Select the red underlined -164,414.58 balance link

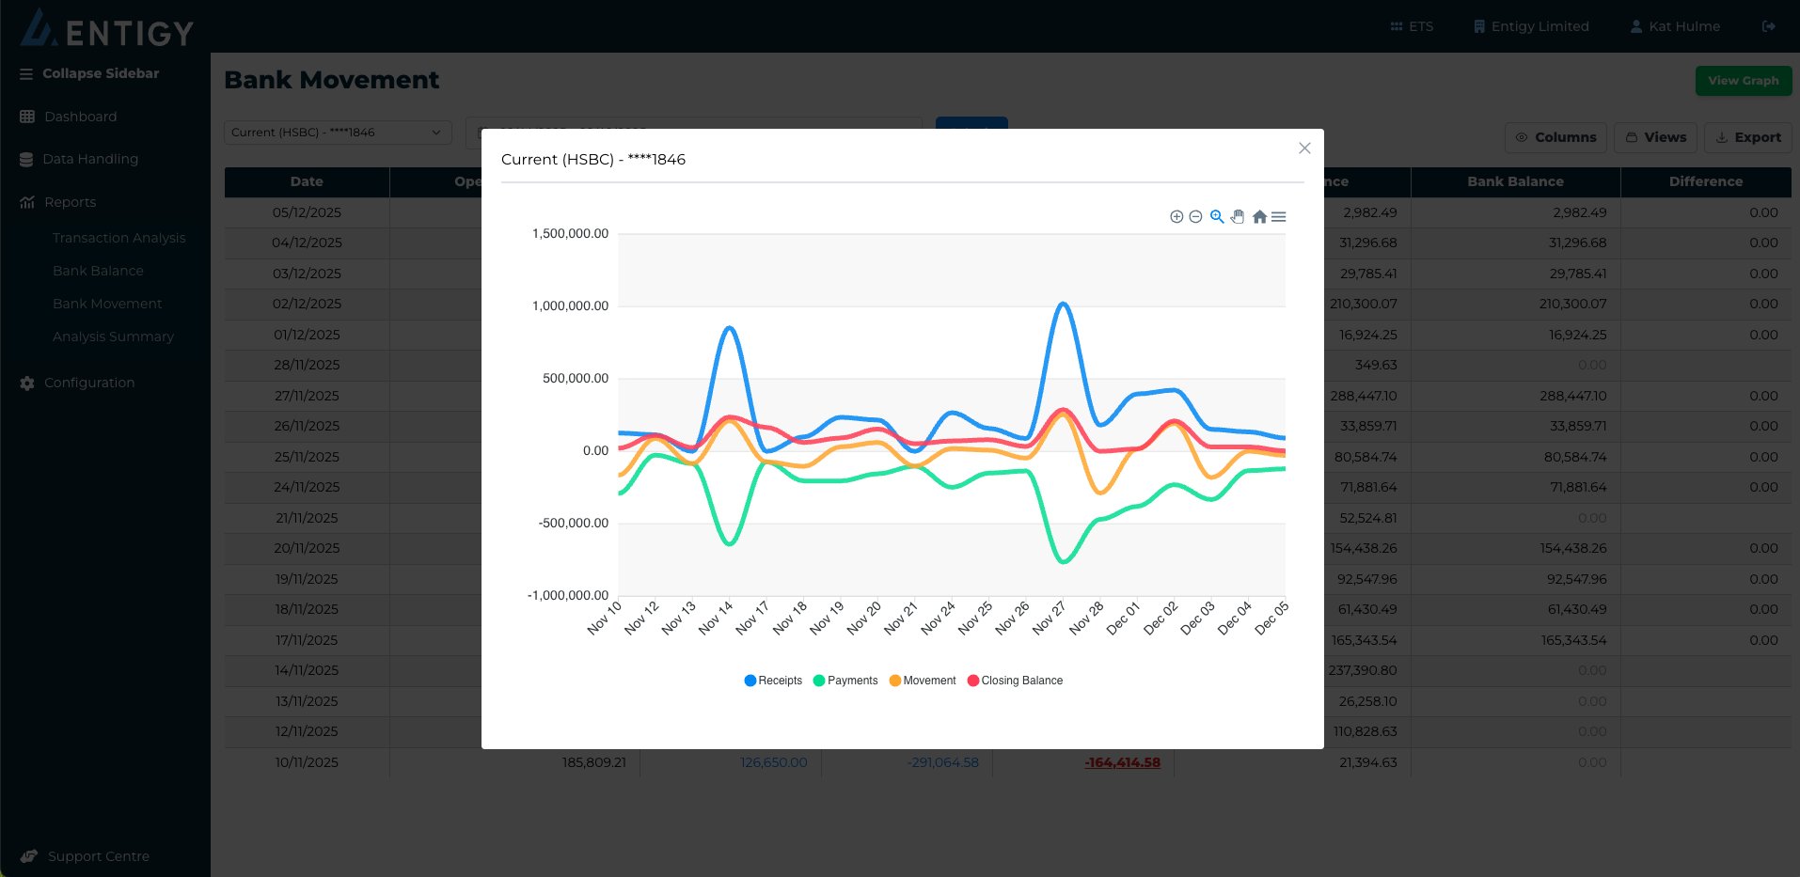[x=1122, y=762]
